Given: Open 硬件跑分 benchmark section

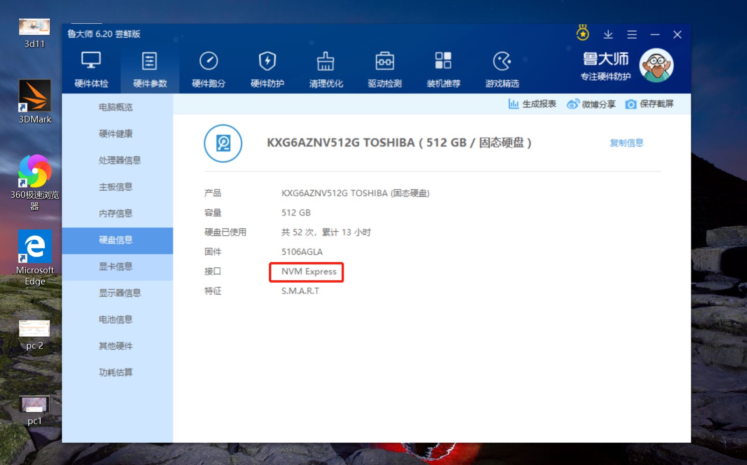Looking at the screenshot, I should [x=209, y=69].
